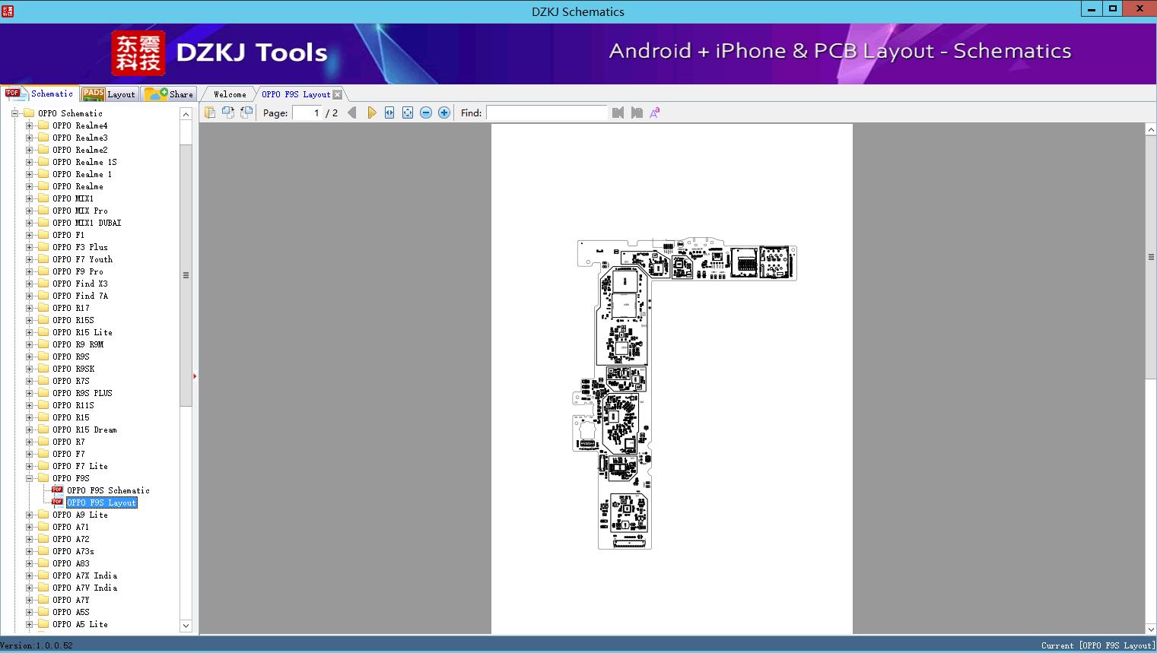
Task: Select the OPPO F7 Lite folder
Action: tap(80, 466)
